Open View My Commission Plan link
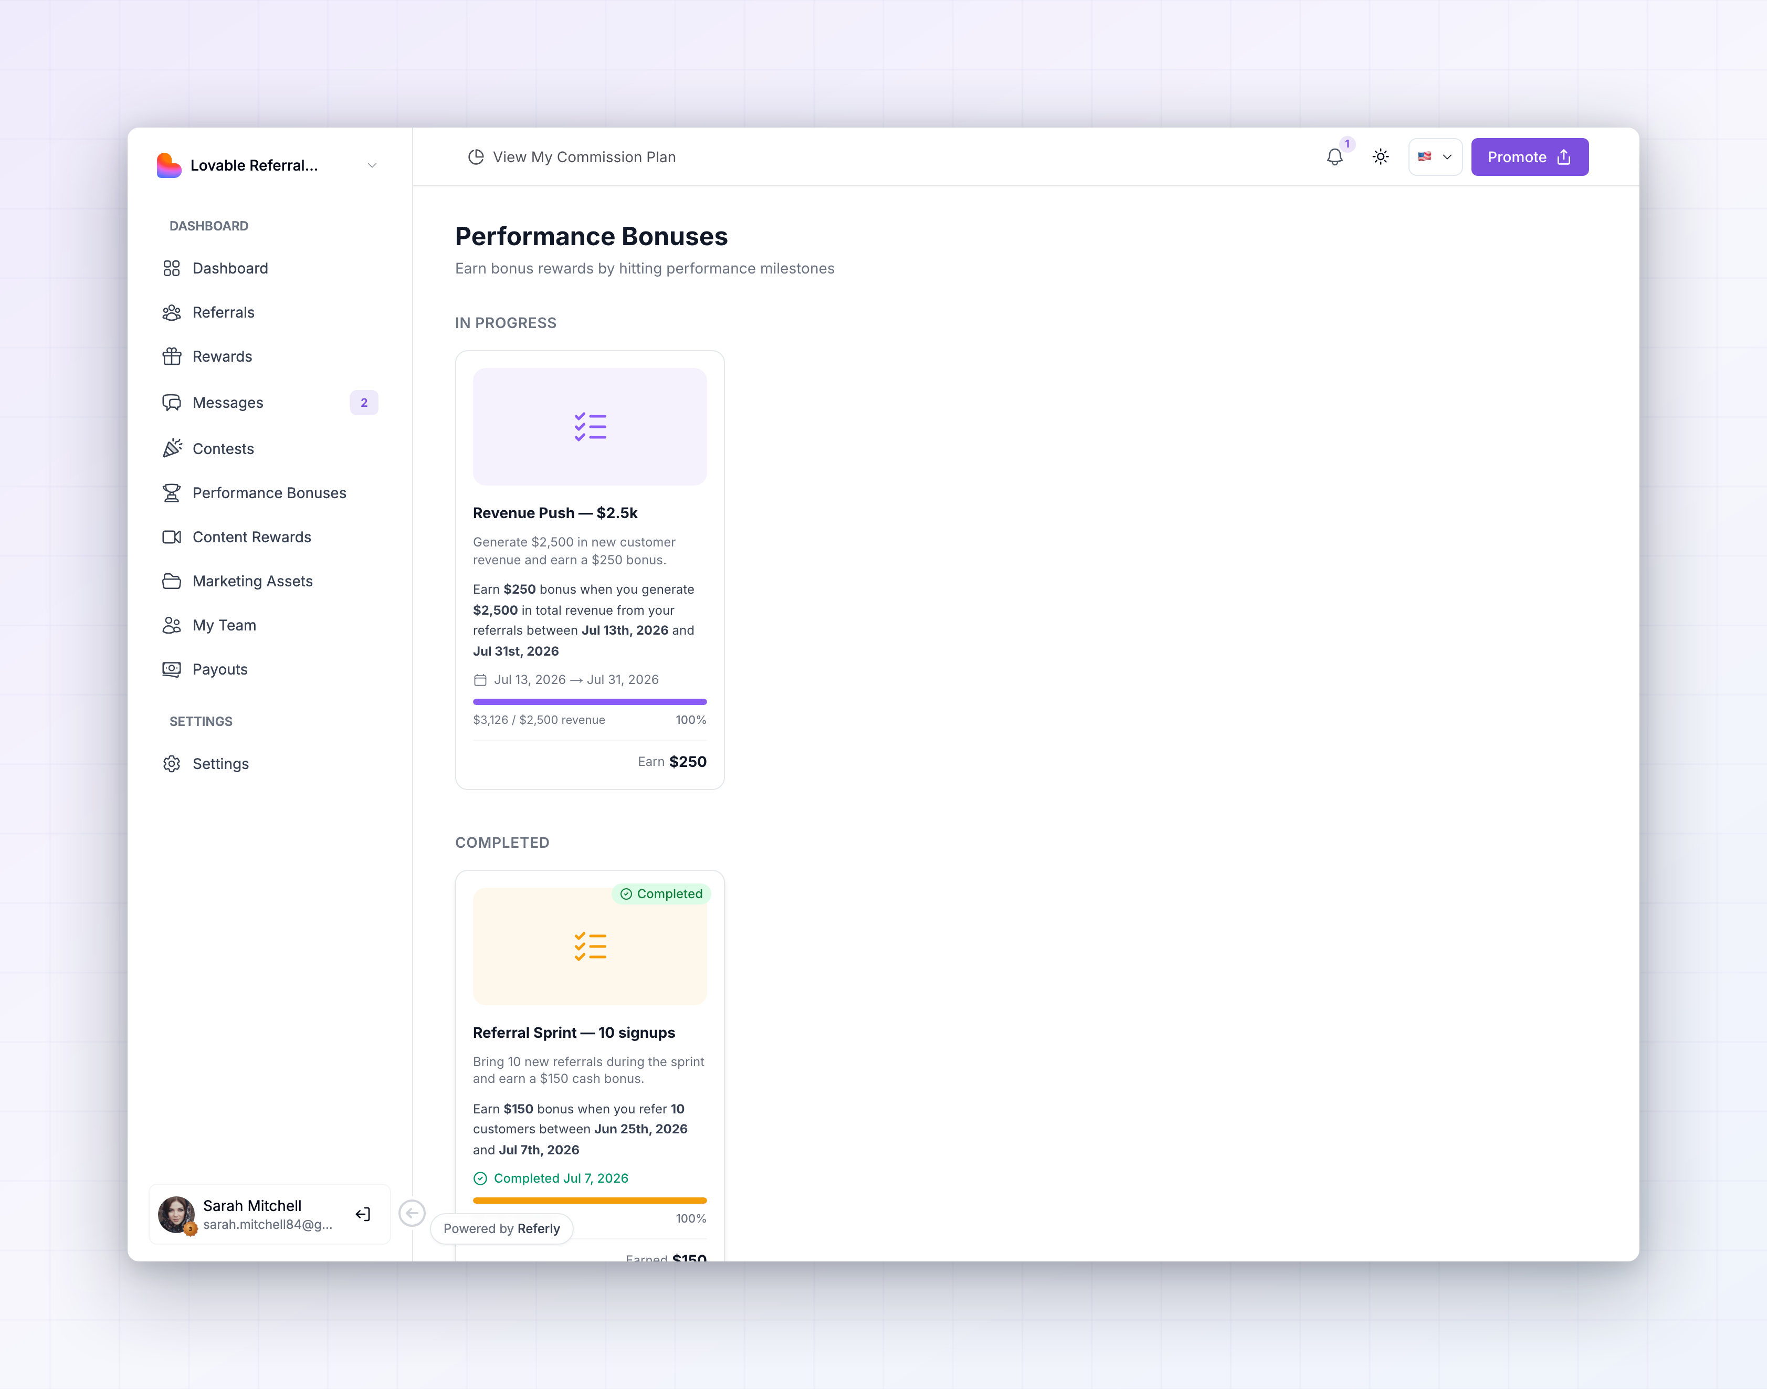The width and height of the screenshot is (1767, 1389). click(x=572, y=157)
